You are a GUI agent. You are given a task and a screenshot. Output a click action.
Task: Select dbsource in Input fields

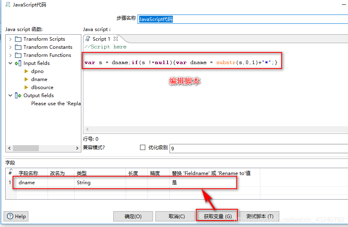click(x=42, y=87)
